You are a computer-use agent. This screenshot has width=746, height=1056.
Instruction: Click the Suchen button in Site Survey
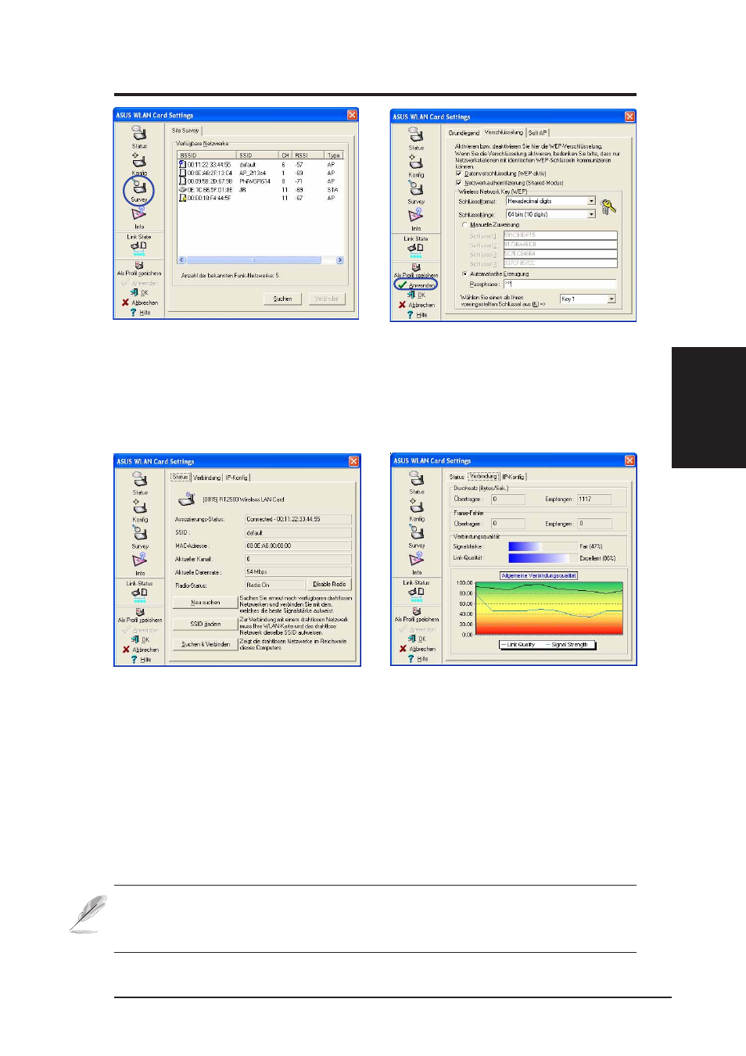[x=282, y=299]
